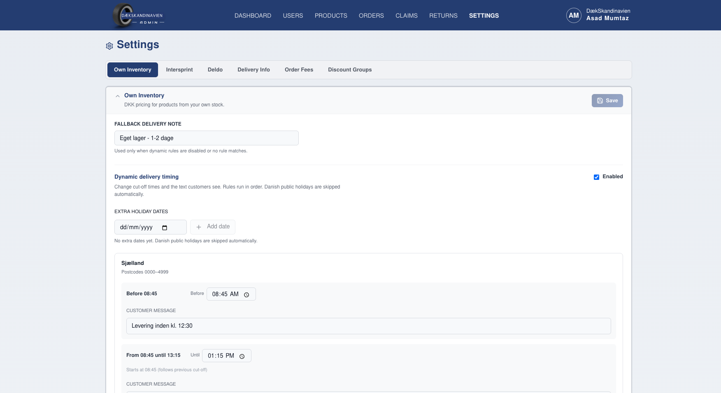Click the 'Before 08:45' rule label
The width and height of the screenshot is (721, 393).
142,294
